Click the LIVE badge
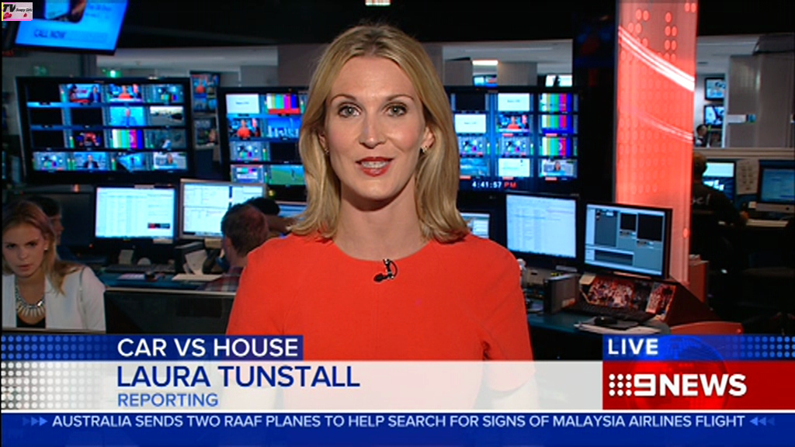The width and height of the screenshot is (795, 447). click(633, 347)
